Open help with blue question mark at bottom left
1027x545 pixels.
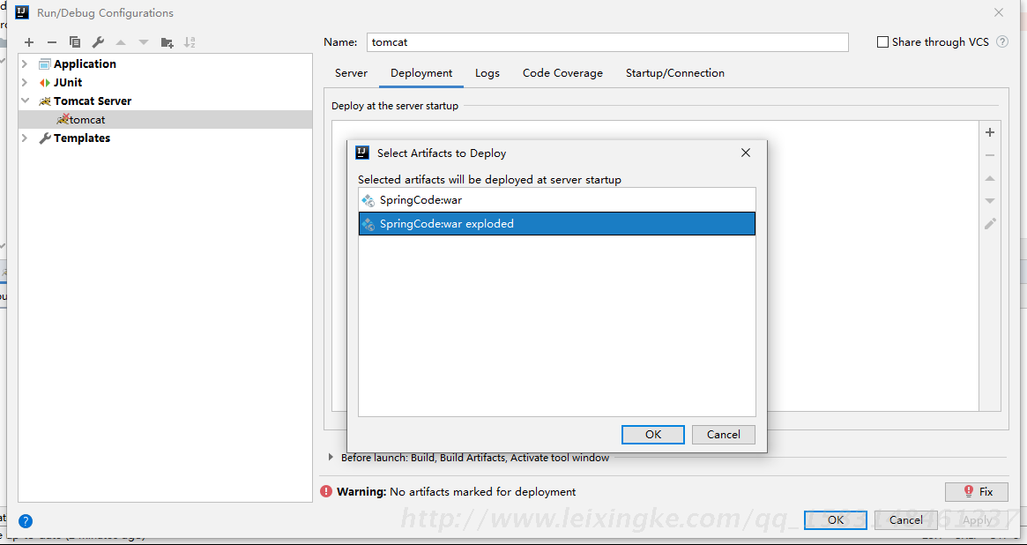(26, 521)
